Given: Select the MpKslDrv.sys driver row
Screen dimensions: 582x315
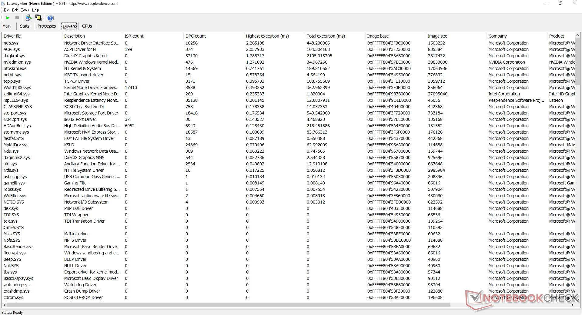Looking at the screenshot, I should [288, 145].
